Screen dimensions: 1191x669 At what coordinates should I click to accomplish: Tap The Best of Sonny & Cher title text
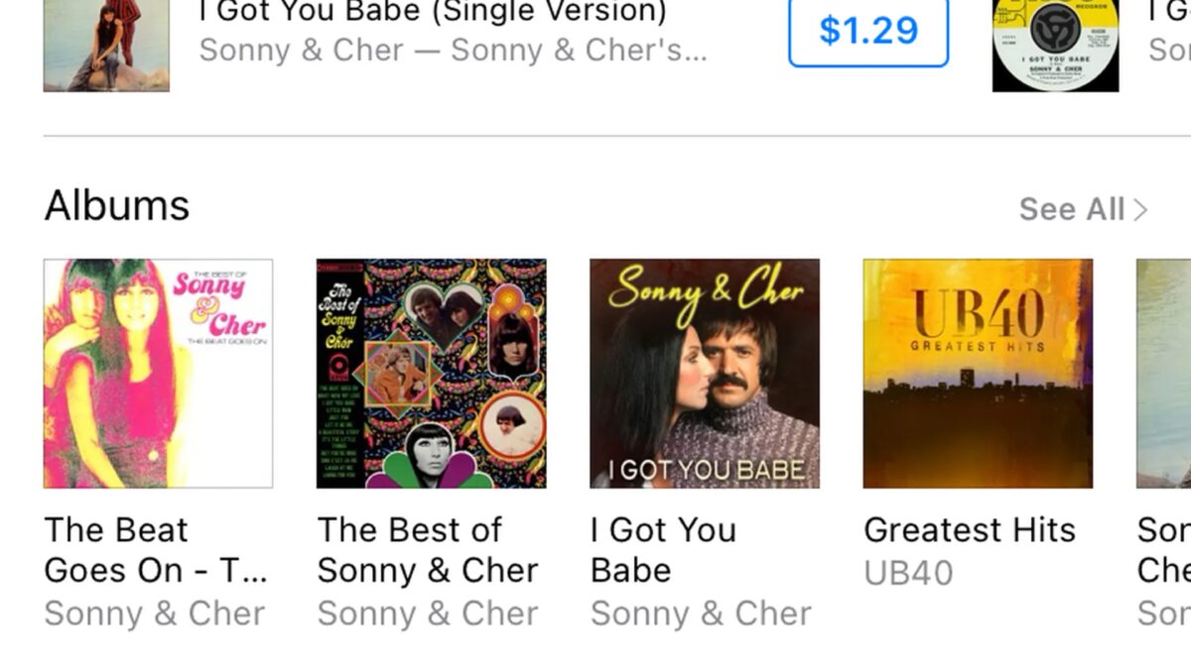tap(428, 550)
